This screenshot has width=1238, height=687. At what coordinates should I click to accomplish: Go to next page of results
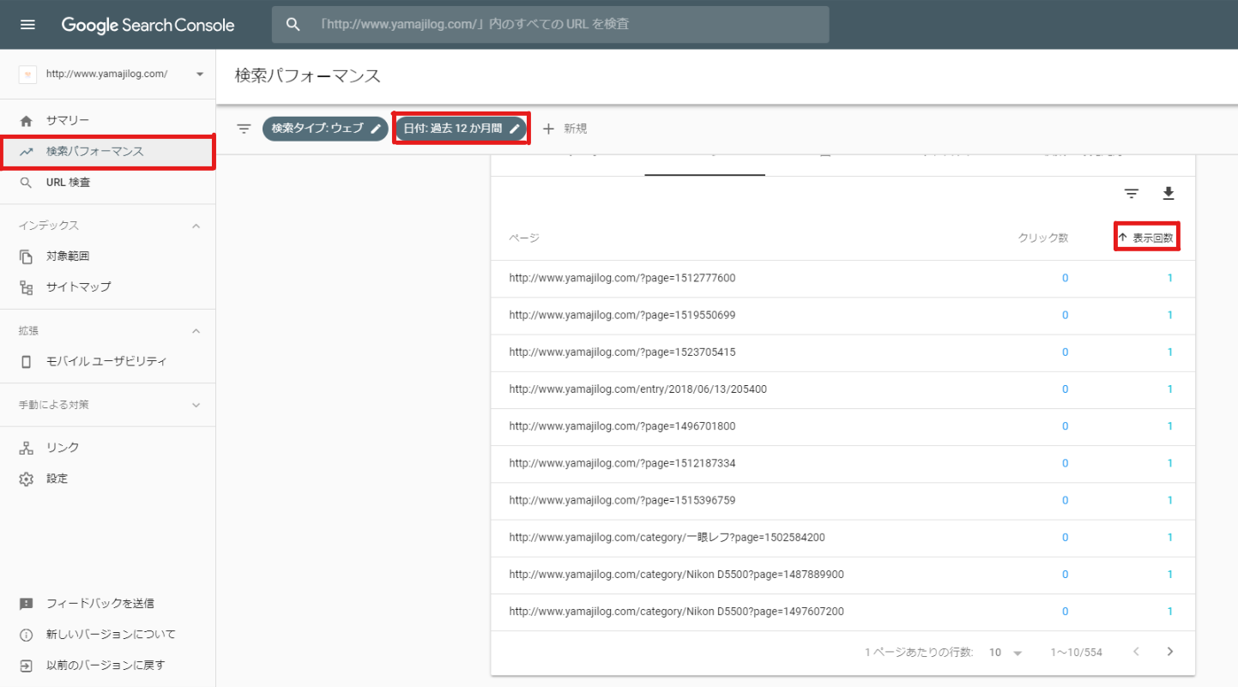pyautogui.click(x=1169, y=652)
